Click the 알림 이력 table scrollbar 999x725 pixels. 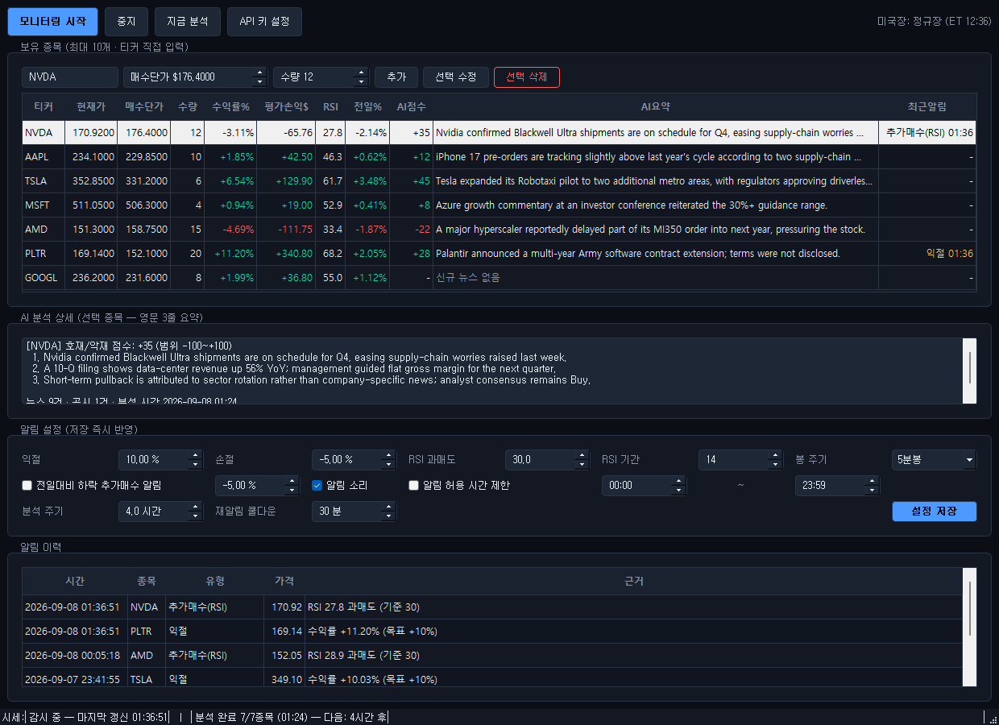(x=970, y=627)
